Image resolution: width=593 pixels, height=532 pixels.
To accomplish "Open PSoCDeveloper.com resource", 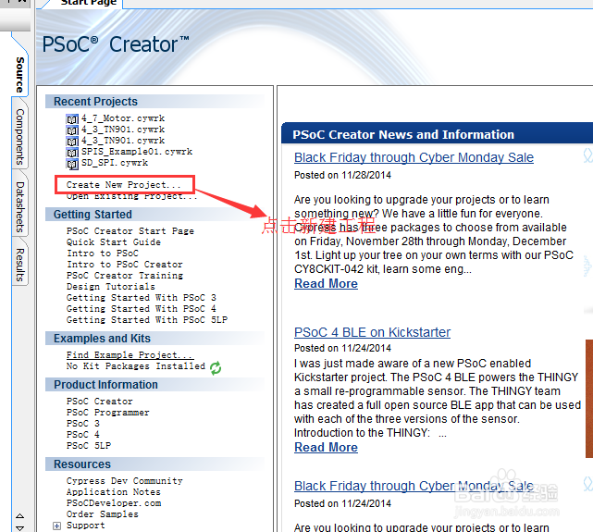I will click(x=114, y=503).
